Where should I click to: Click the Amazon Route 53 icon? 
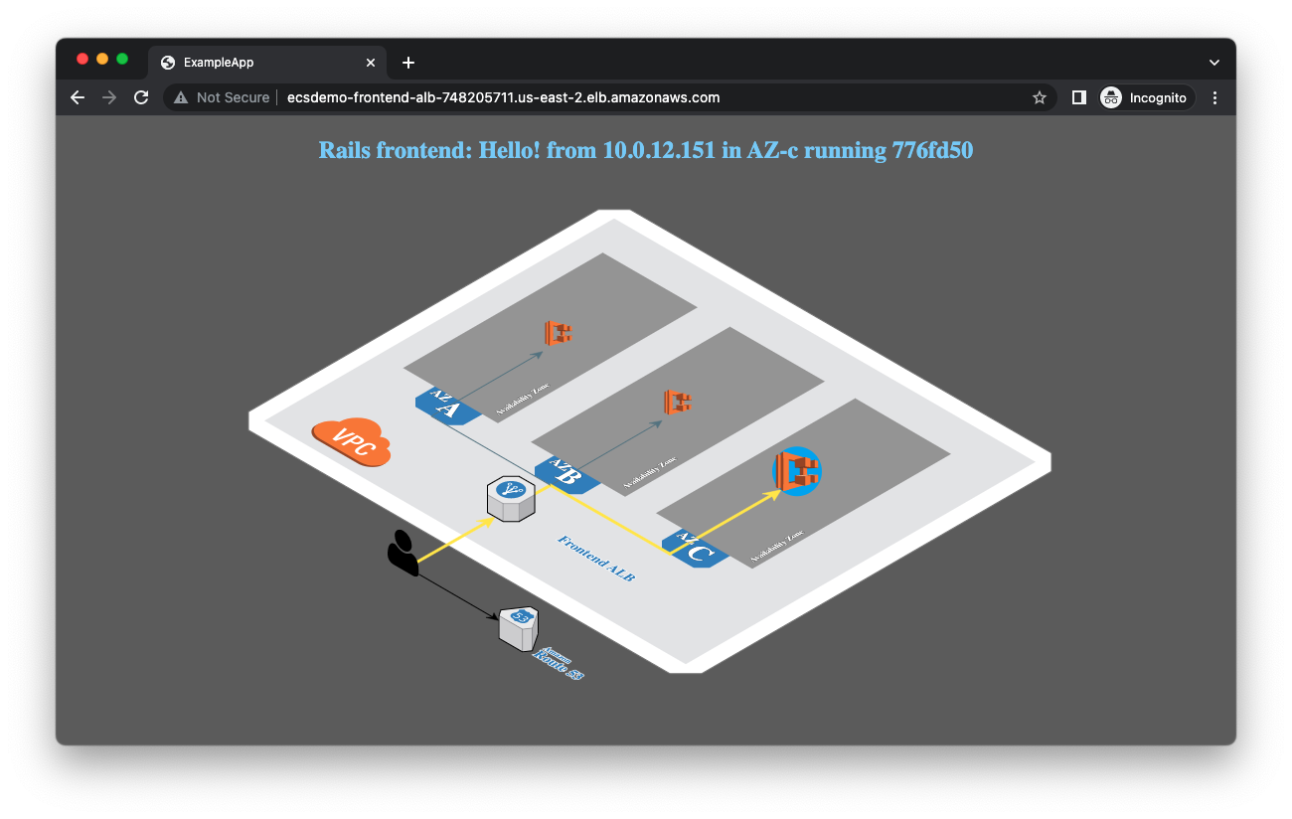[518, 628]
